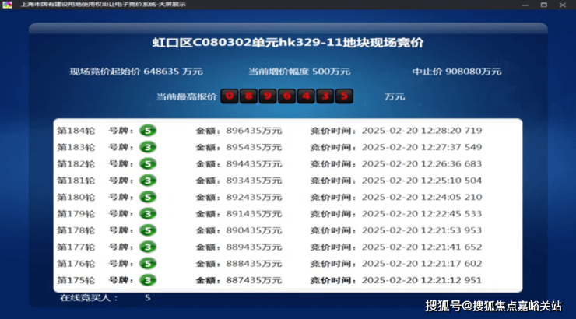Click the 第175轮 round label
576x319 pixels.
[x=76, y=280]
